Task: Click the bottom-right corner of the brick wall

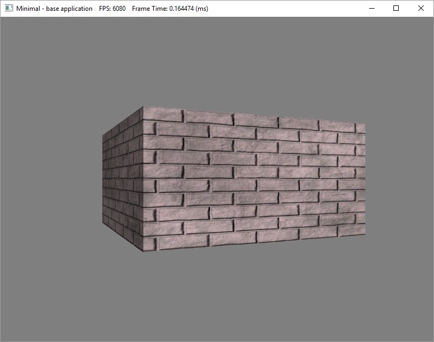Action: (x=365, y=235)
